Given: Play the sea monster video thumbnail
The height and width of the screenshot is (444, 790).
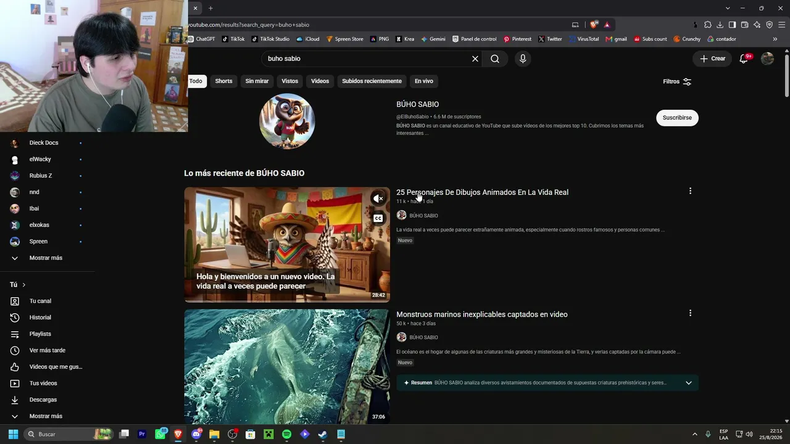Looking at the screenshot, I should 287,366.
